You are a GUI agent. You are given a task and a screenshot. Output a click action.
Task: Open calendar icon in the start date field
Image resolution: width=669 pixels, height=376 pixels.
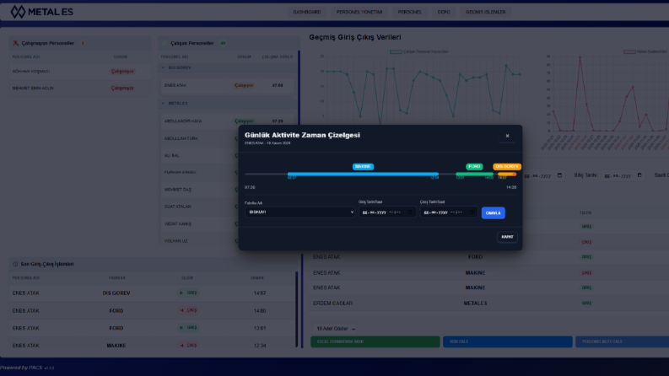[x=559, y=175]
